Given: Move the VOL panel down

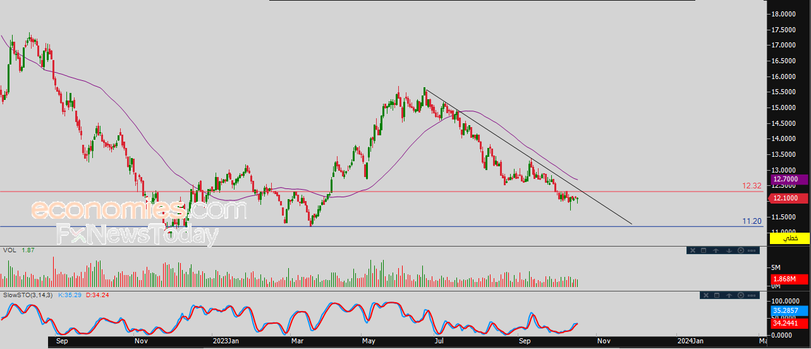Looking at the screenshot, I should tap(729, 250).
